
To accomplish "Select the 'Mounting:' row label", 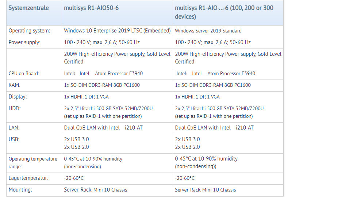I will pos(20,190).
